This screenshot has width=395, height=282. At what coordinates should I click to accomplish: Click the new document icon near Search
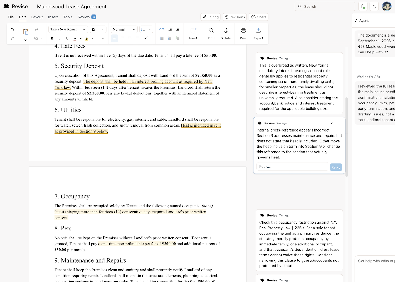pyautogui.click(x=363, y=7)
